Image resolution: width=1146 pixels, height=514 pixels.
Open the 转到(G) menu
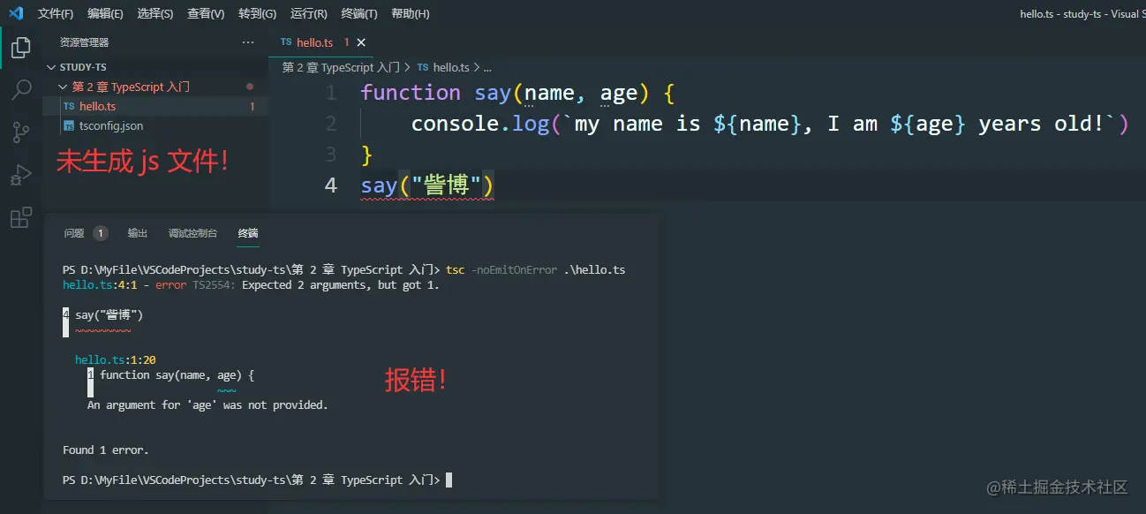[257, 13]
